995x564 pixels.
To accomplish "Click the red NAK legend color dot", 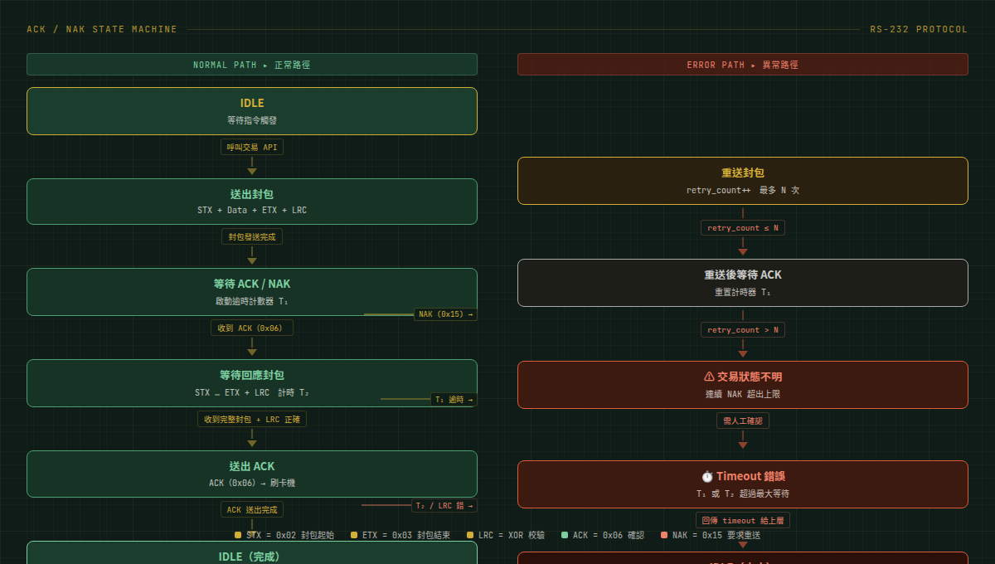I will 664,535.
